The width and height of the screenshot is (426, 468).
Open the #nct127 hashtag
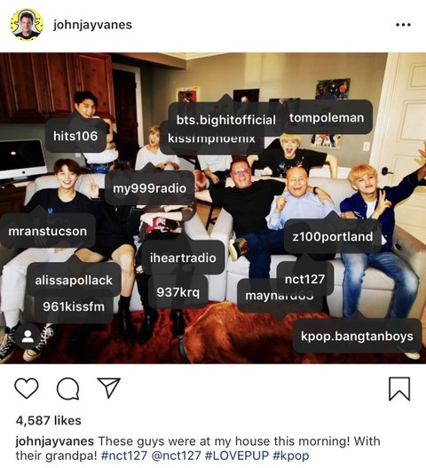[x=124, y=456]
